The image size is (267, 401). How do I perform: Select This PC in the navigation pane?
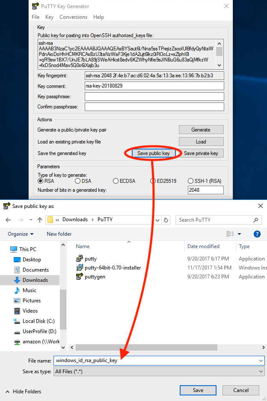tap(28, 249)
